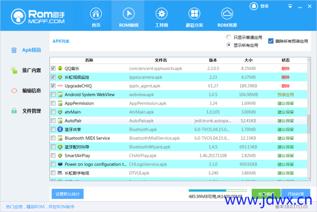
Task: Sort by the 大小 column header
Action: click(248, 60)
